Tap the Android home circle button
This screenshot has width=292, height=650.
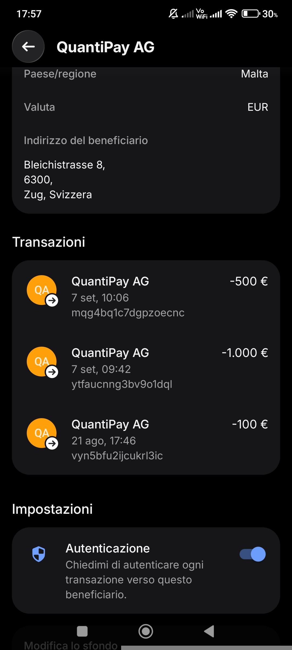click(x=146, y=631)
